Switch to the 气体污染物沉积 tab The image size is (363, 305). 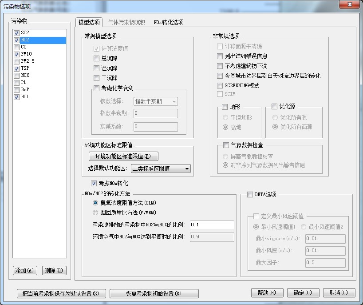point(126,22)
